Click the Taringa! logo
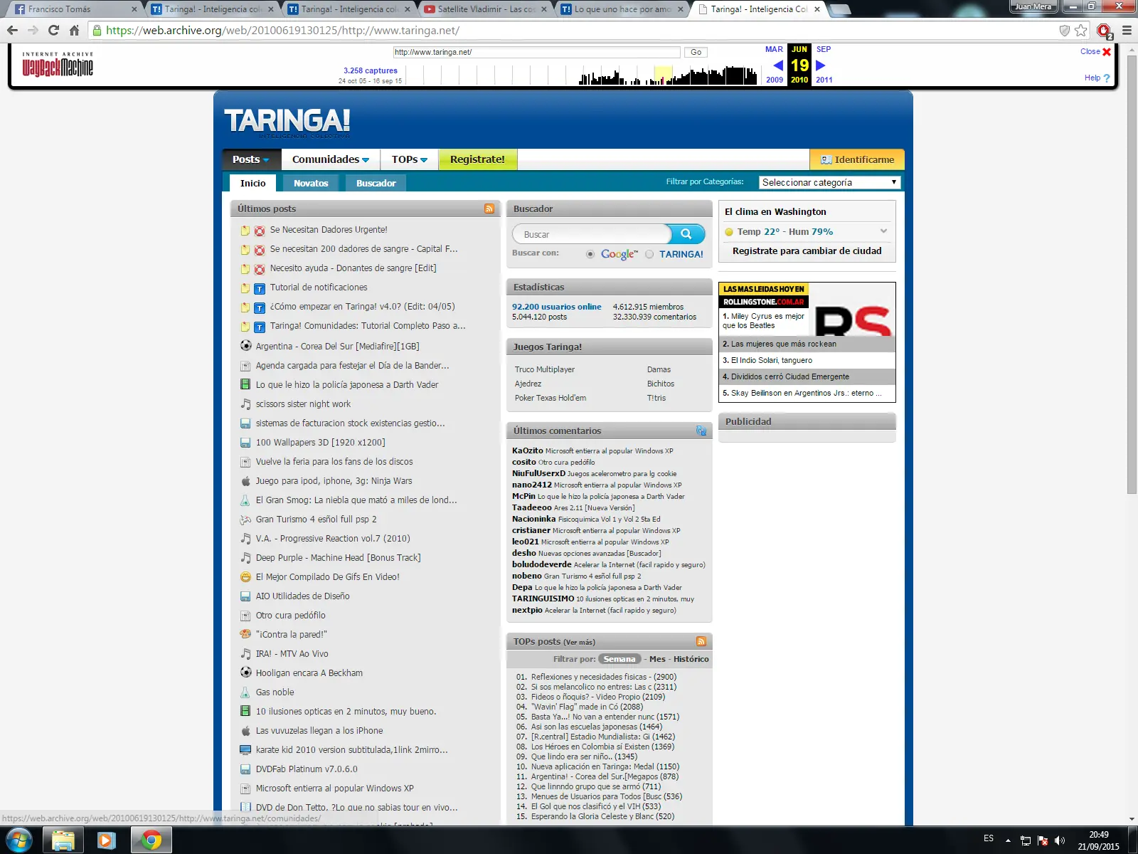Image resolution: width=1138 pixels, height=854 pixels. 287,121
